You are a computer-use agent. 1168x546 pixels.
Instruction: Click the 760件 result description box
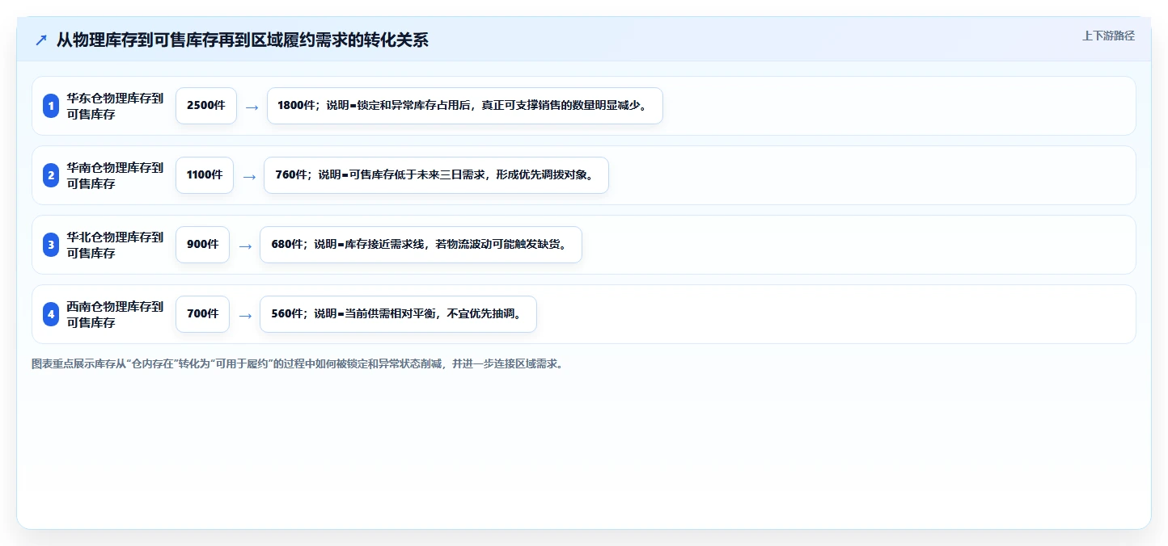click(x=436, y=175)
